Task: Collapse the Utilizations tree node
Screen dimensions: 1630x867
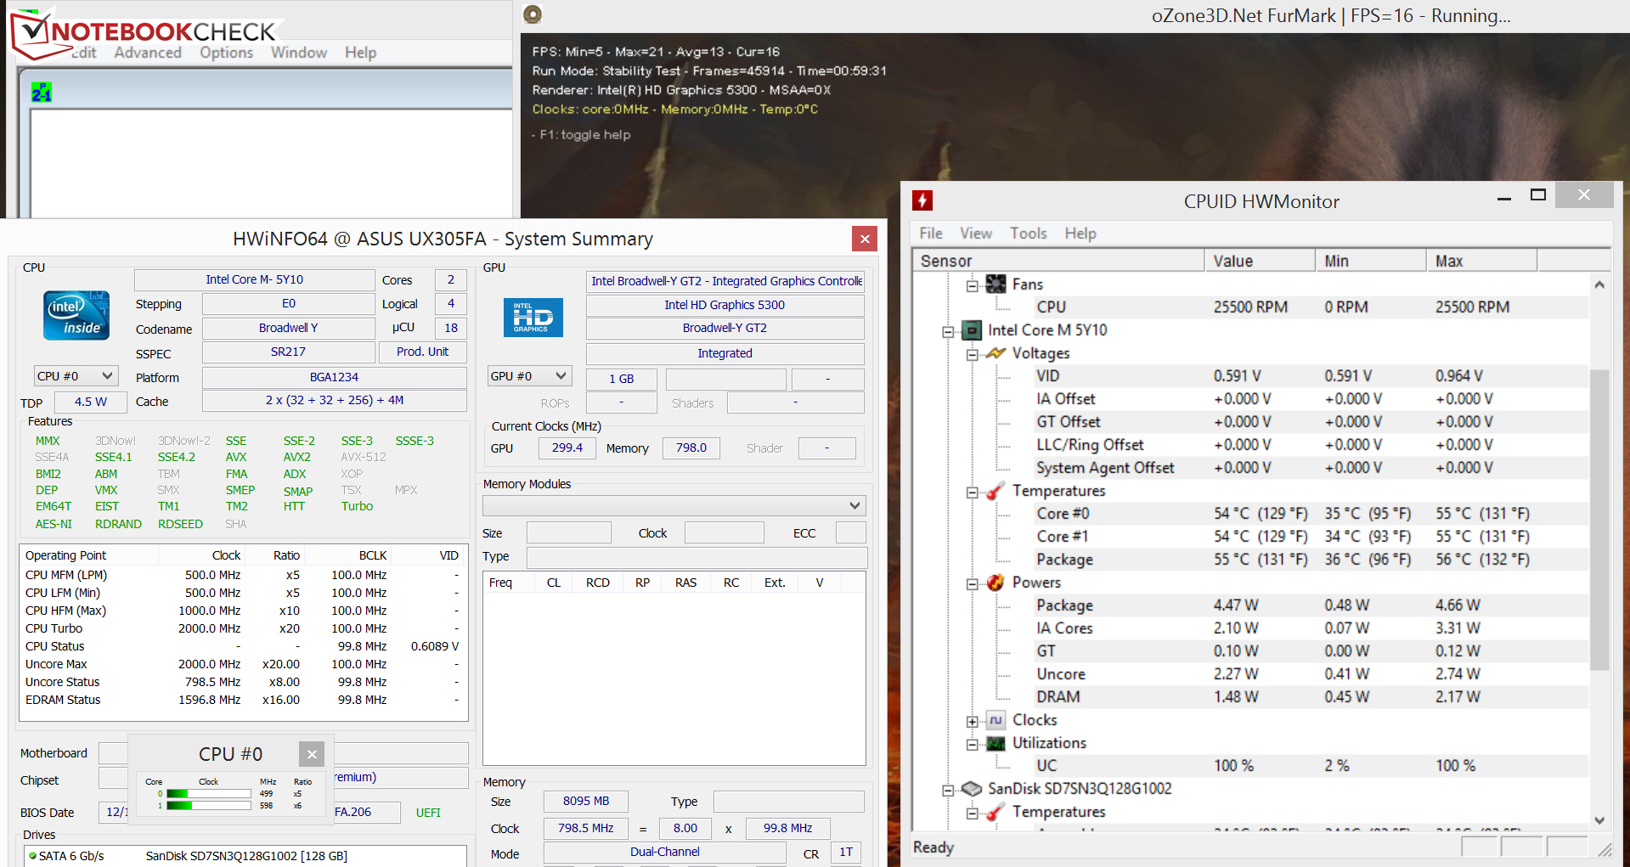Action: (x=972, y=744)
